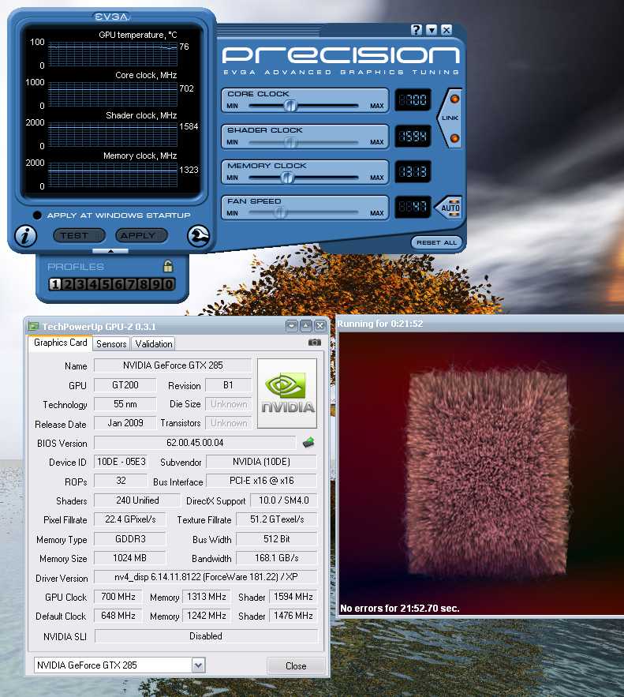Viewport: 624px width, 697px height.
Task: Click the fan speed value display
Action: click(413, 207)
